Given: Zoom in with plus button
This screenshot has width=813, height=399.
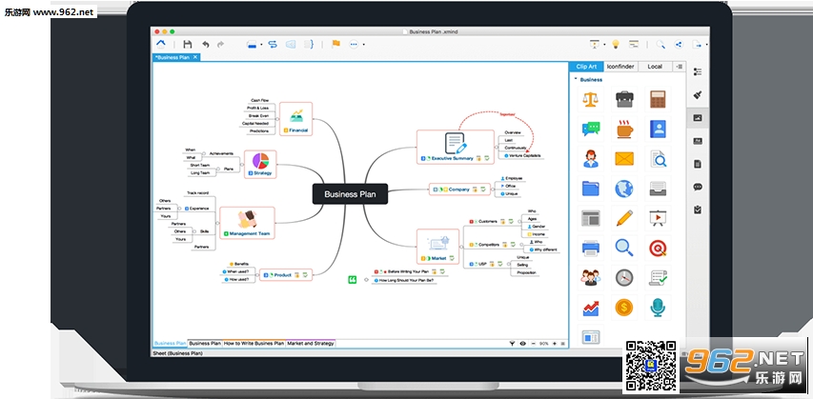Looking at the screenshot, I should 555,343.
